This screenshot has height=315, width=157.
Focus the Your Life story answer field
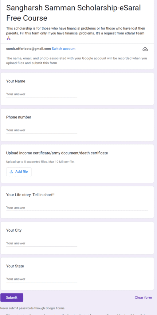click(x=77, y=208)
